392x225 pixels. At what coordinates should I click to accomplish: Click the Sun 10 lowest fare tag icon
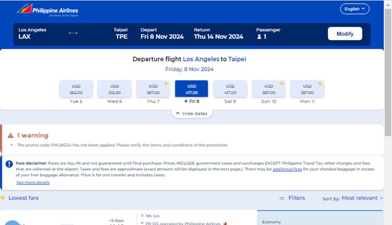coord(281,84)
